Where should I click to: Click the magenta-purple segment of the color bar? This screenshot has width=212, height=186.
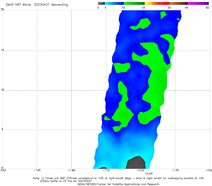(198, 3)
